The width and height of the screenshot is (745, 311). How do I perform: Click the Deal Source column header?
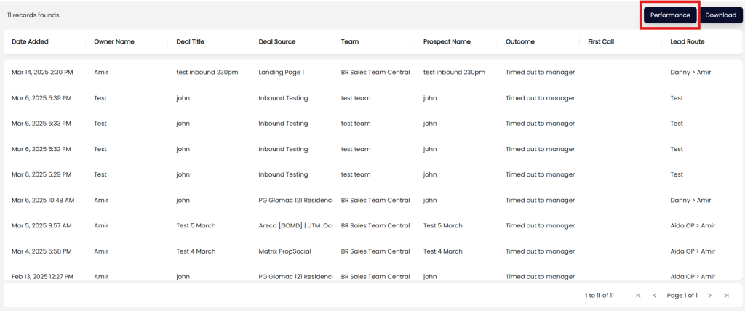point(277,41)
